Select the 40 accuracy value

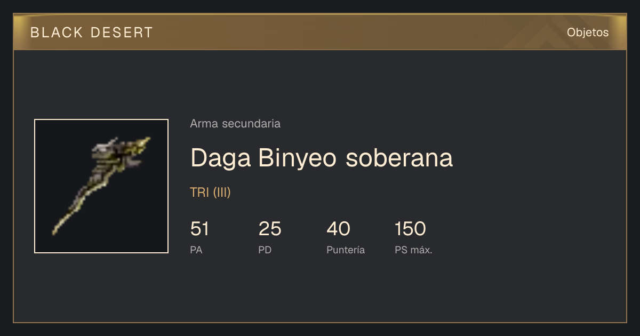click(338, 229)
